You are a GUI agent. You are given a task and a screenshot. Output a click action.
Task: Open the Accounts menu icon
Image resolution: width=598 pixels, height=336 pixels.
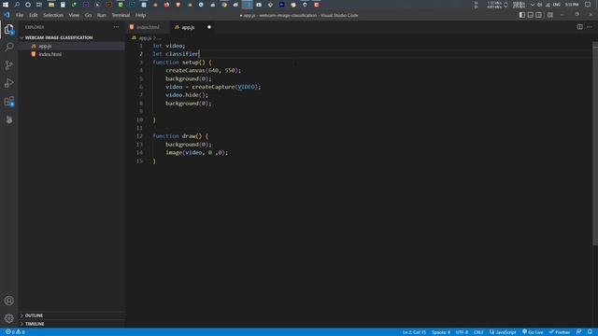click(x=8, y=301)
